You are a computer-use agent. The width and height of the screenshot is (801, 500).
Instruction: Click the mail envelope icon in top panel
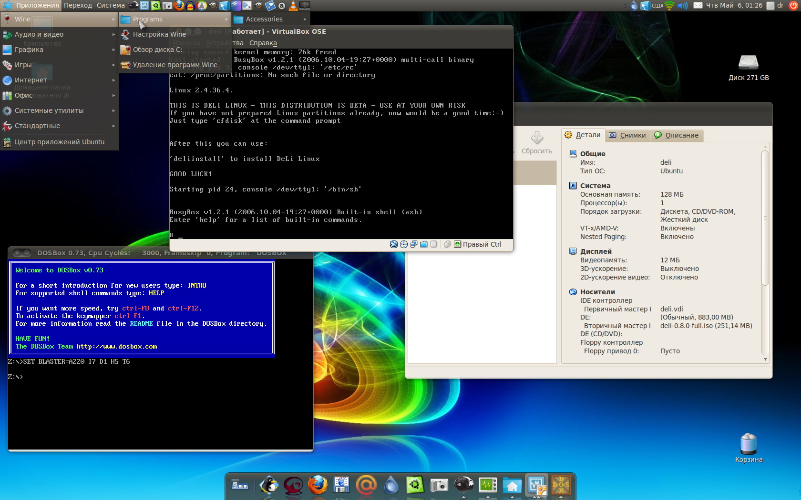click(698, 6)
